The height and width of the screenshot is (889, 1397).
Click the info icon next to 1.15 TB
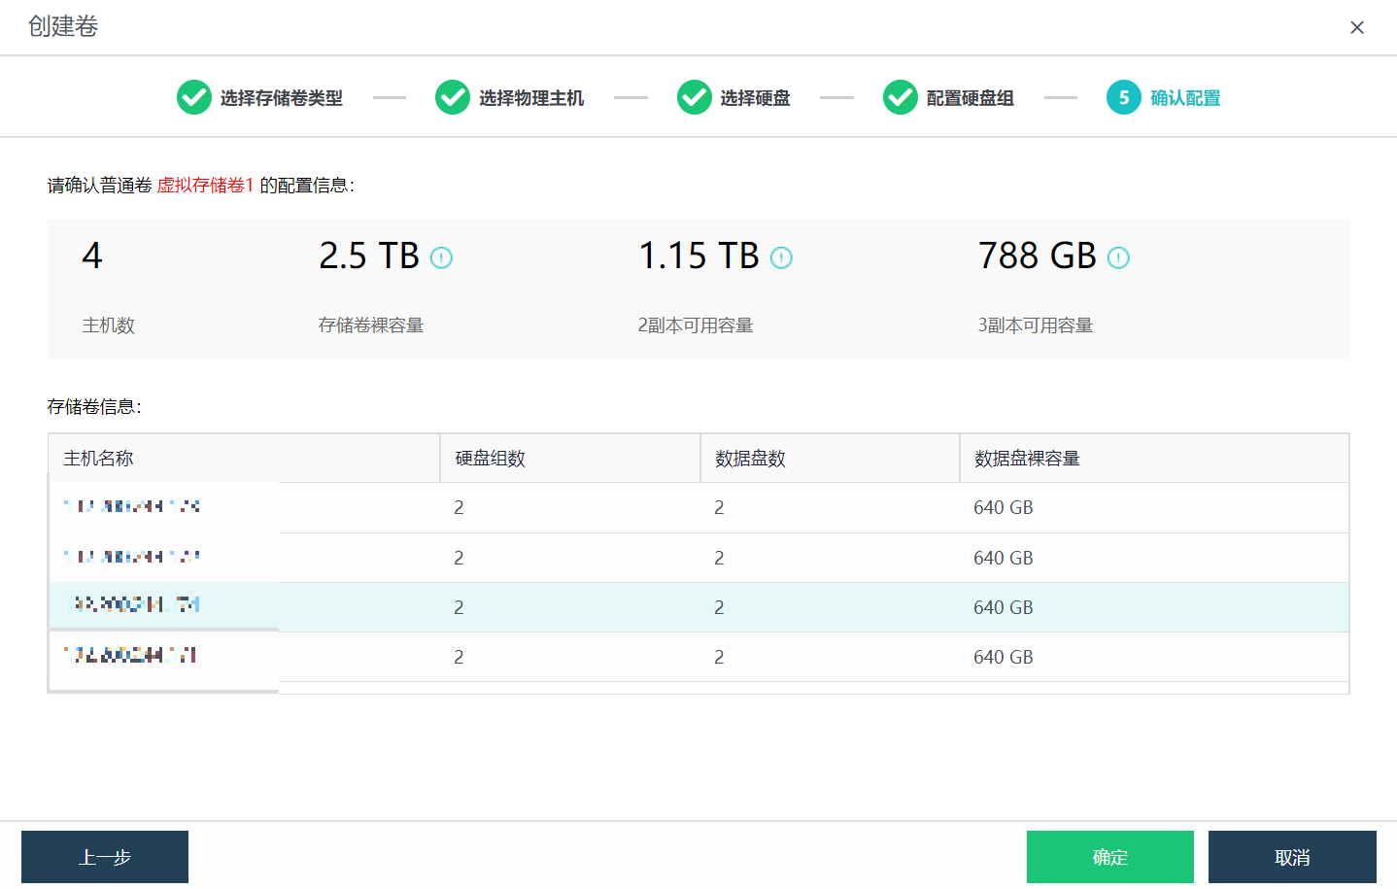781,257
